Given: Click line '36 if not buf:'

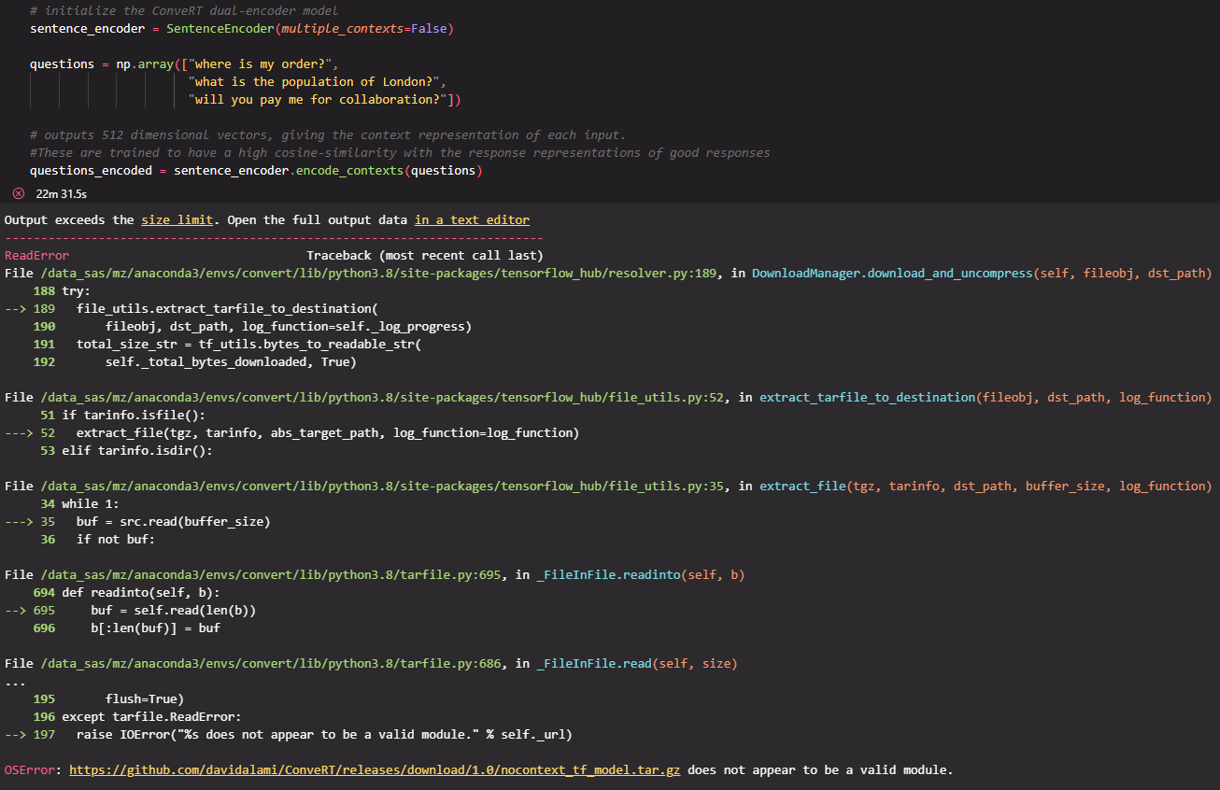Looking at the screenshot, I should pos(98,540).
